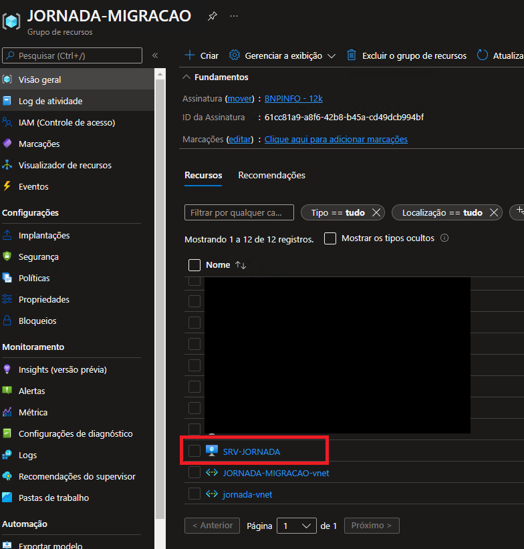Click the plus icon next to Criar
This screenshot has height=549, width=524.
tap(190, 55)
